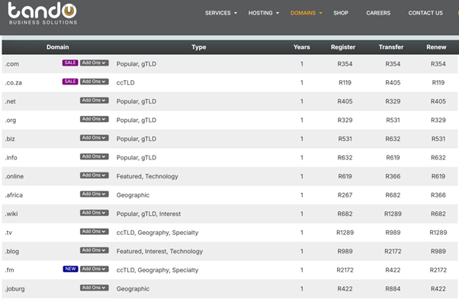Screen dimensions: 459x299
Task: Click the SALE badge on .com row
Action: tap(70, 63)
